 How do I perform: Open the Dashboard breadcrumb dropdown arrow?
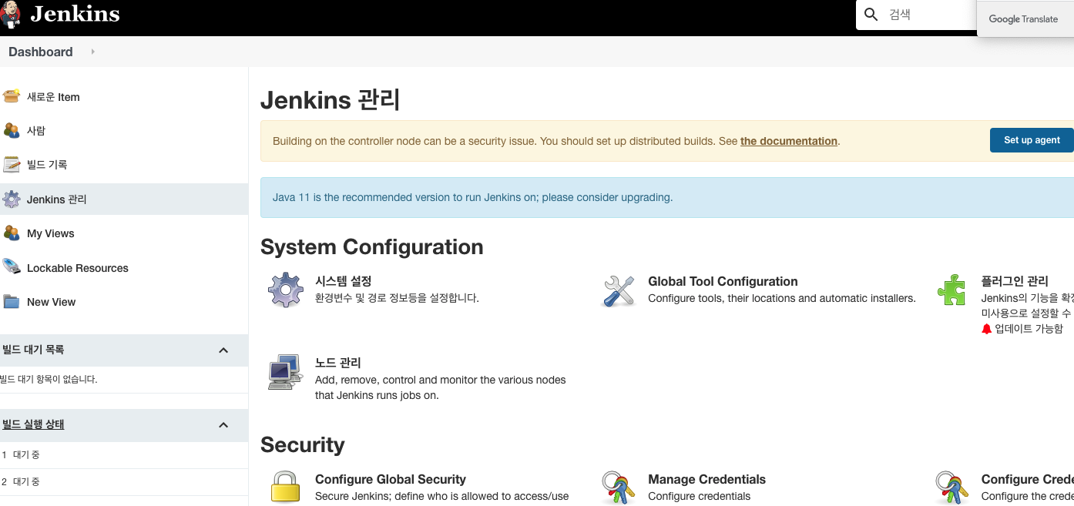click(x=92, y=52)
